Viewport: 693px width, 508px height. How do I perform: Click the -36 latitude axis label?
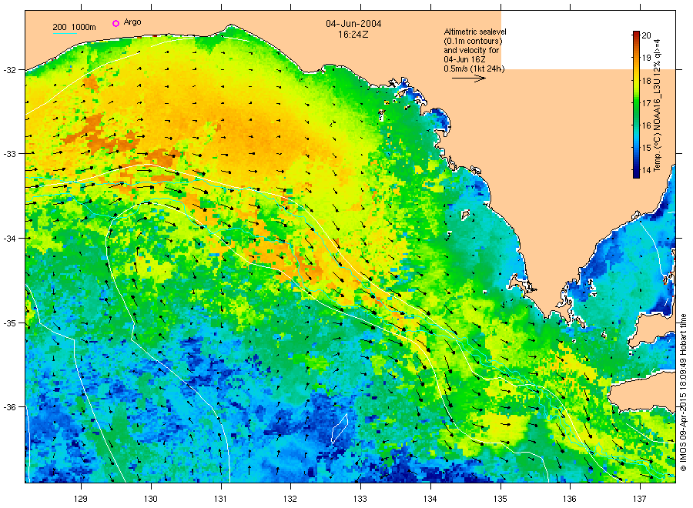(10, 407)
